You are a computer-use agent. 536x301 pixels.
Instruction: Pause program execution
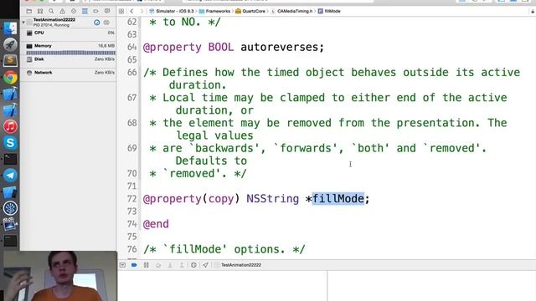(147, 265)
